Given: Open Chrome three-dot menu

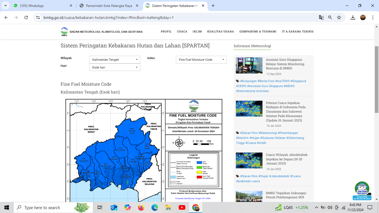Looking at the screenshot, I should (x=372, y=17).
